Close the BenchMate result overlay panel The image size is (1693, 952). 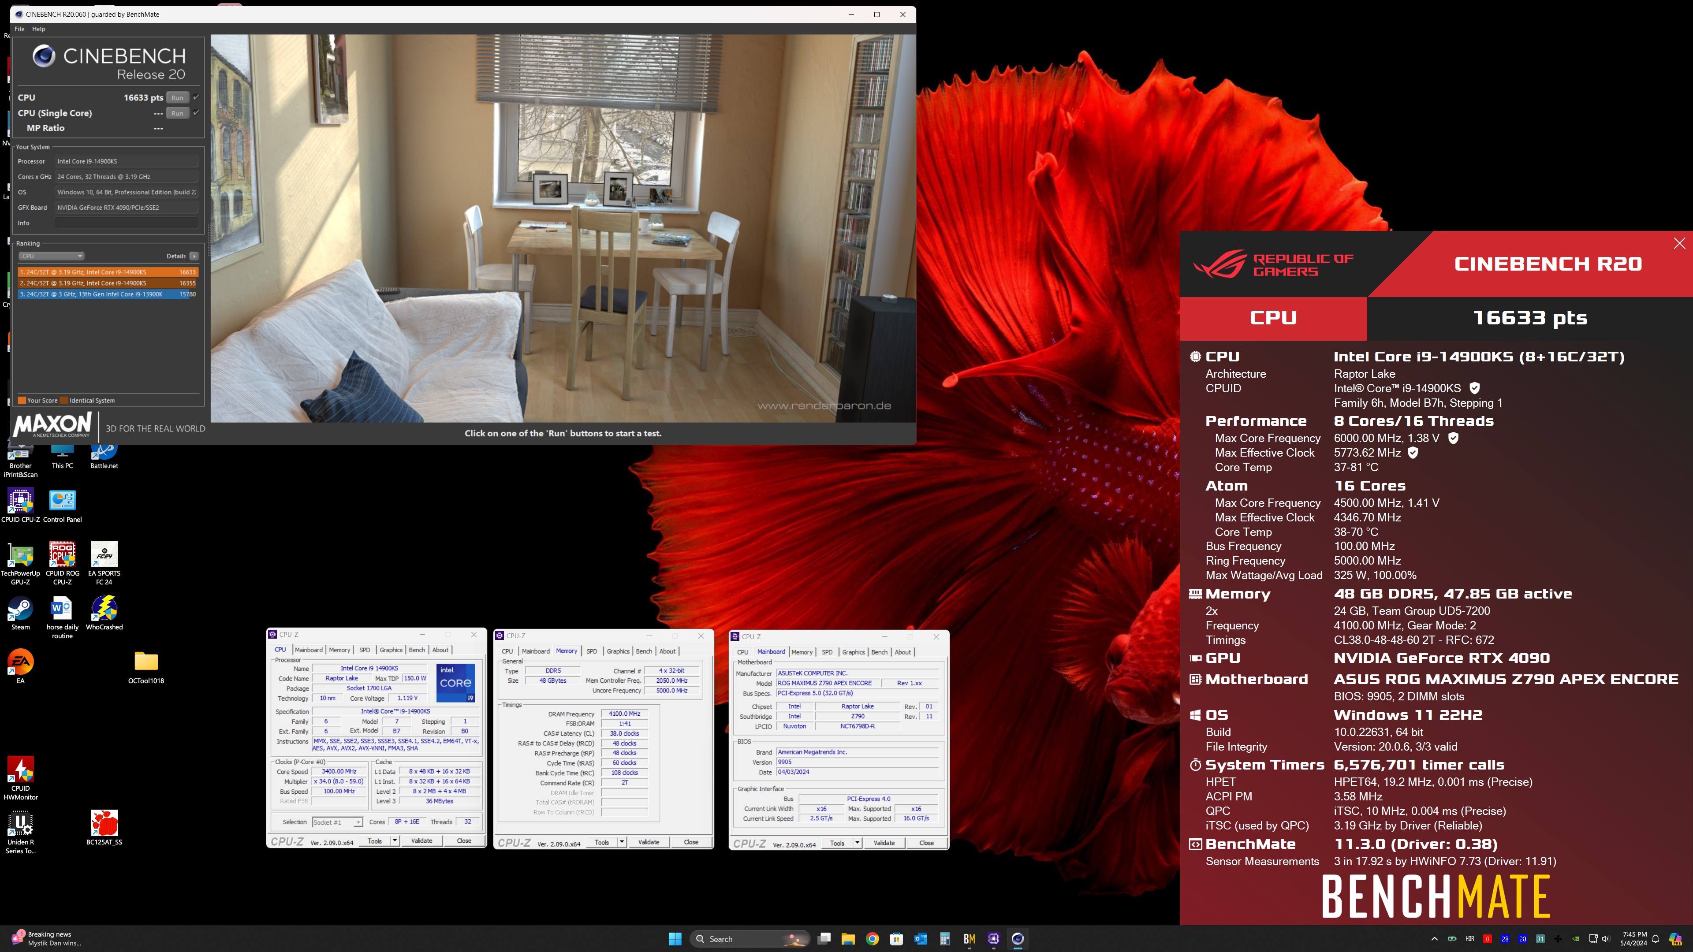pyautogui.click(x=1679, y=244)
